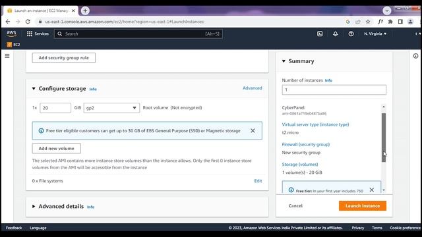Image resolution: width=422 pixels, height=237 pixels.
Task: Toggle the browser side panel icon
Action: (400, 22)
